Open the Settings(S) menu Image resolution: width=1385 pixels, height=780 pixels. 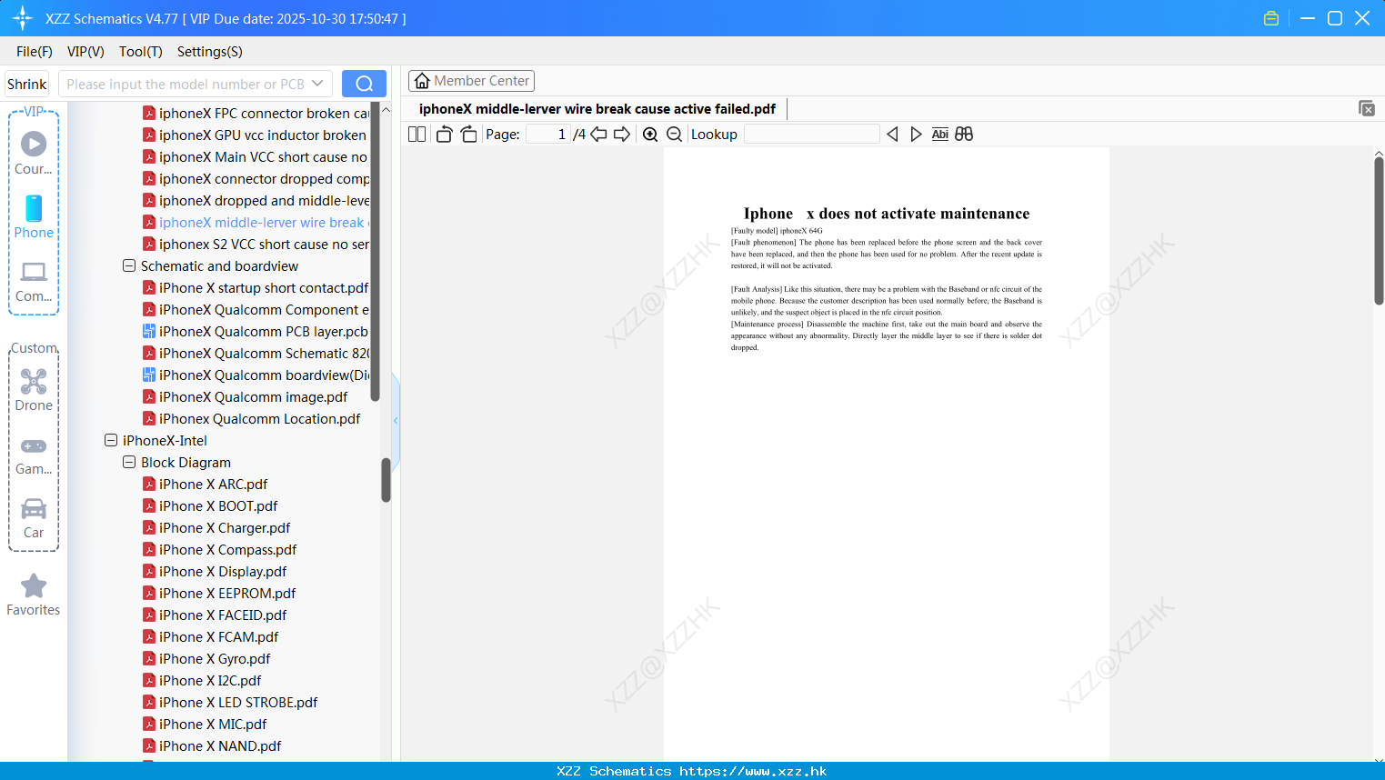[x=210, y=52]
